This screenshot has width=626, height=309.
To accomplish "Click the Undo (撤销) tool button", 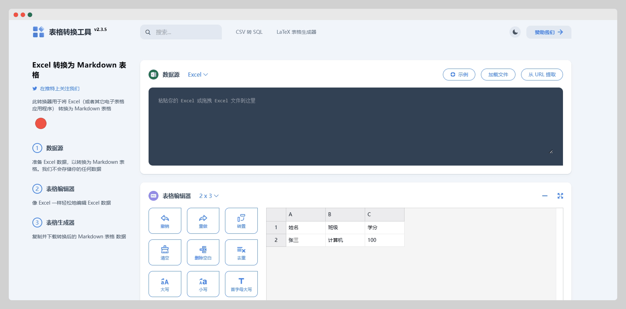I will [165, 221].
